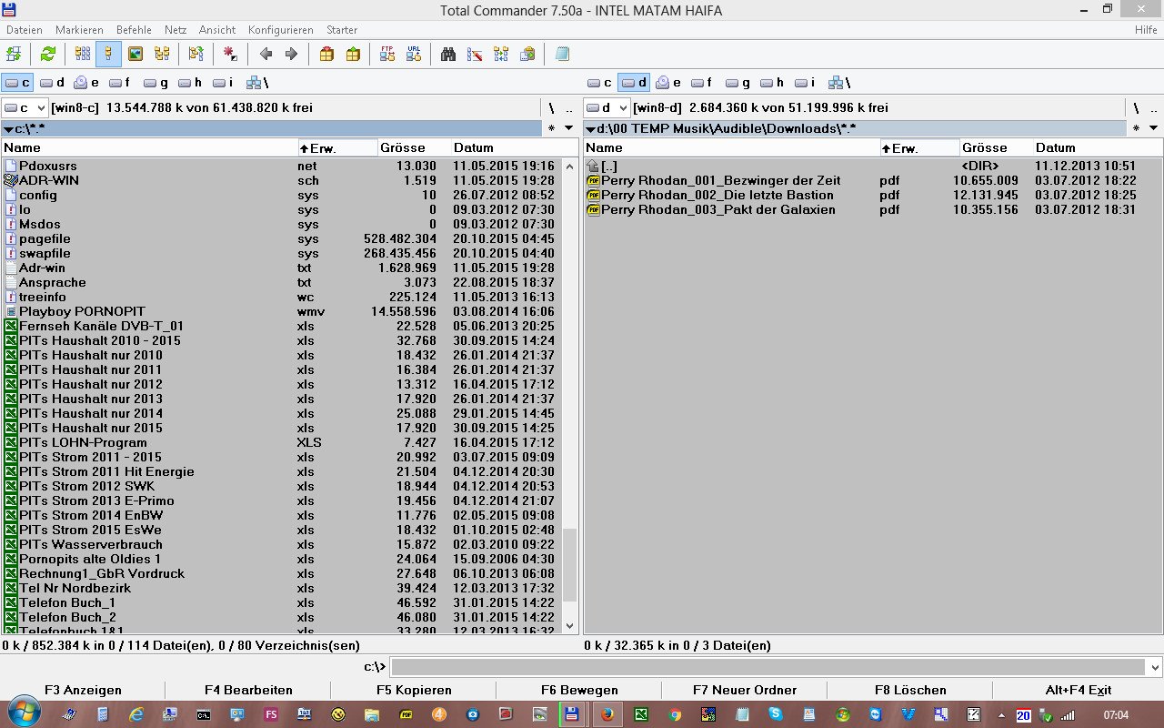Expand the left path c:\*.* dropdown triangle

pyautogui.click(x=8, y=129)
